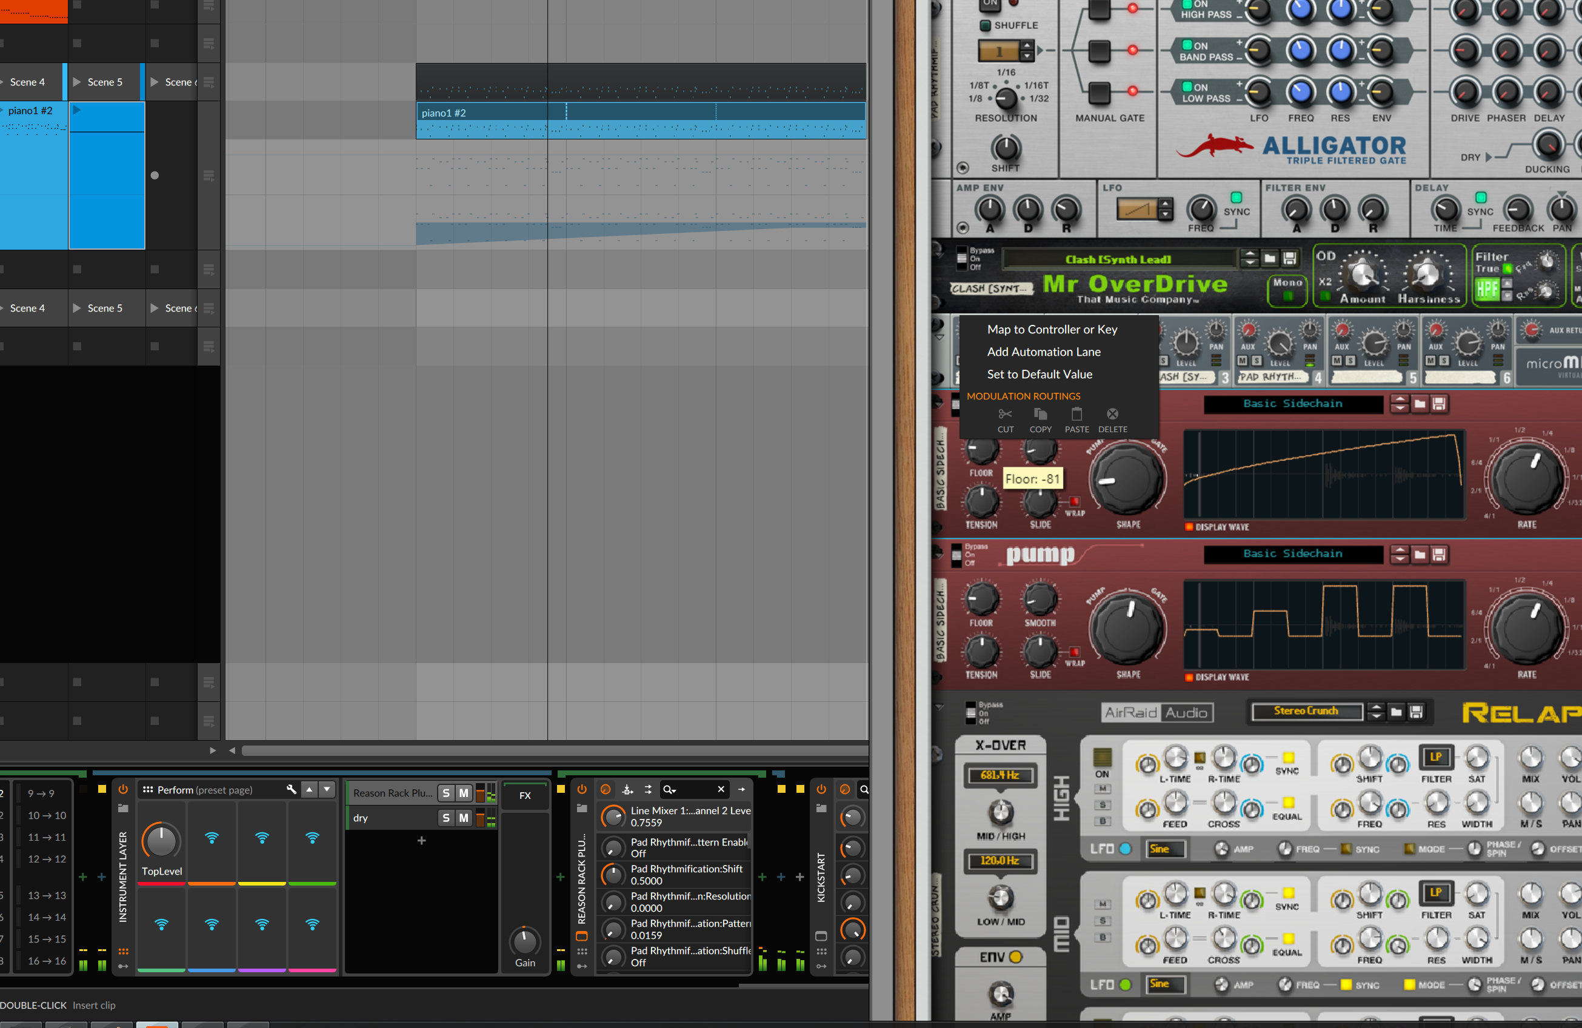This screenshot has width=1582, height=1028.
Task: Click the Cut scissors icon under Modulation Routings
Action: point(1005,414)
